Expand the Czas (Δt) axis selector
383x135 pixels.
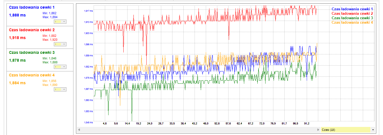[373, 130]
